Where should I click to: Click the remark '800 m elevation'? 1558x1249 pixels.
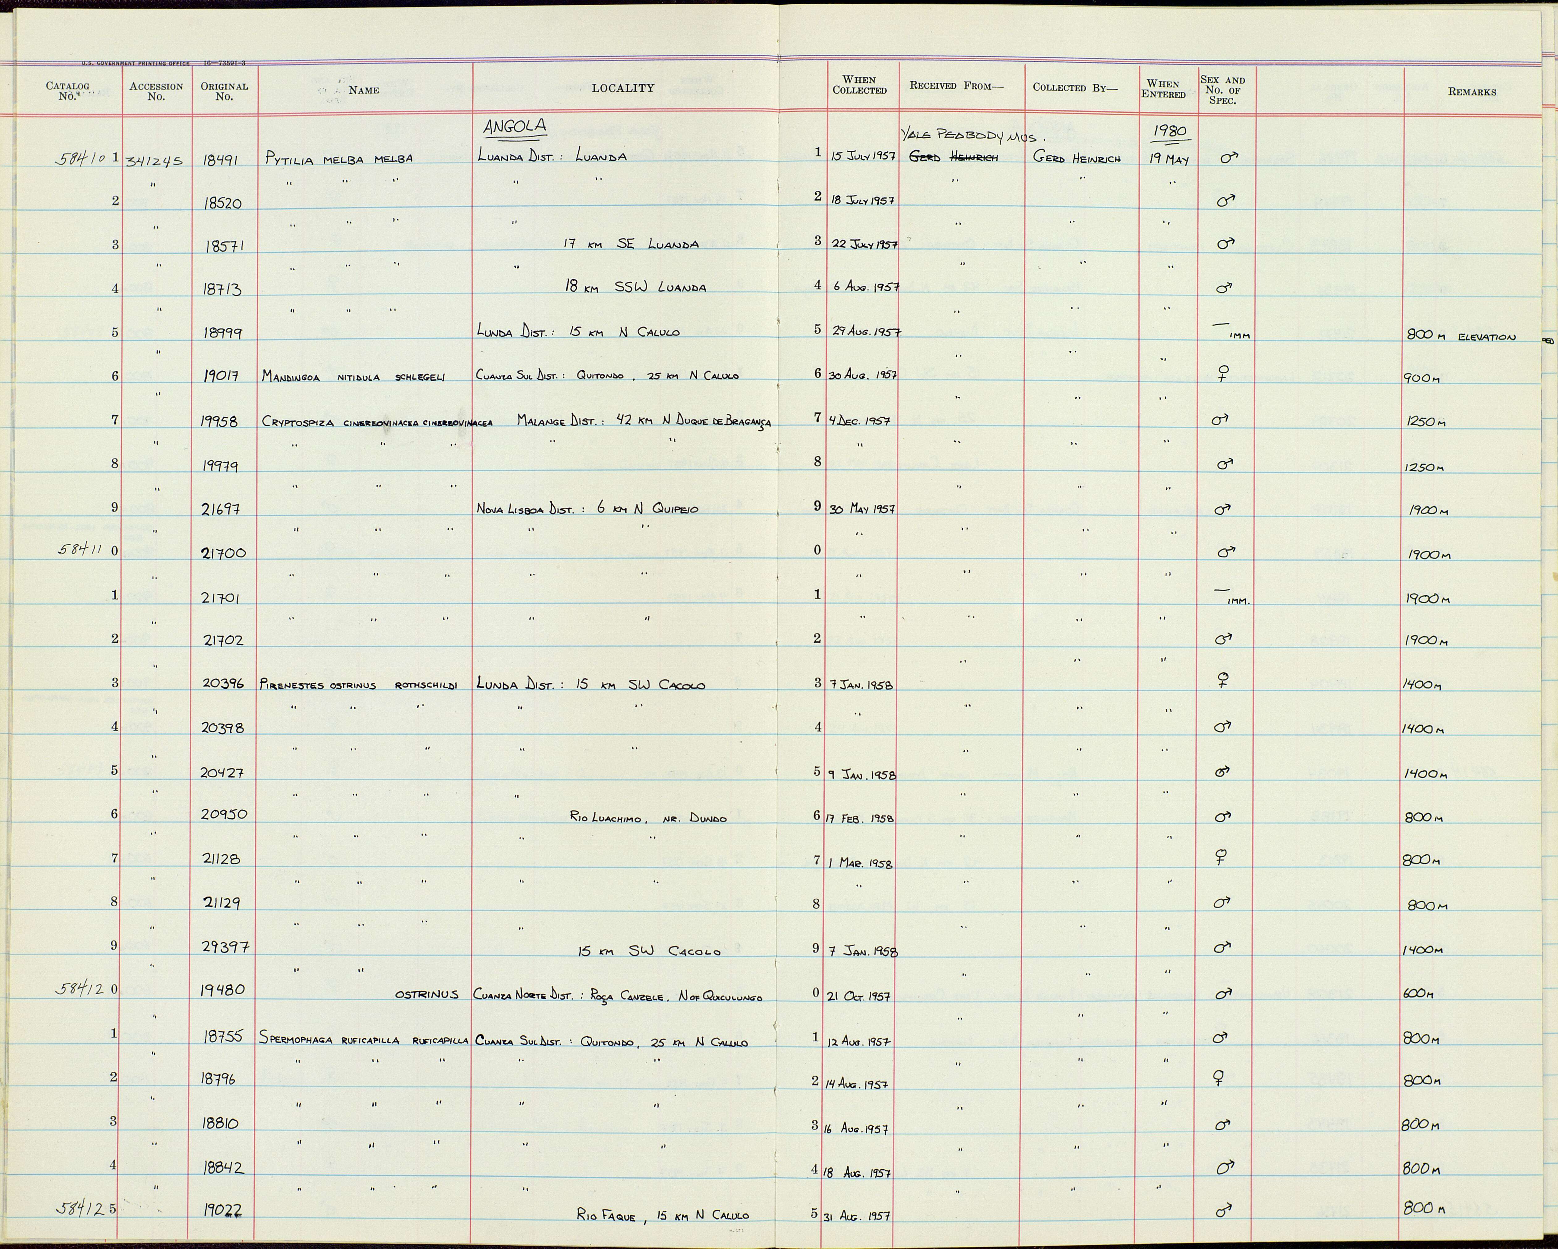pos(1461,336)
